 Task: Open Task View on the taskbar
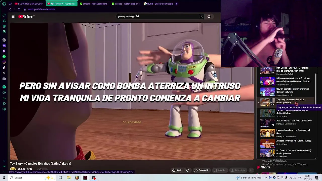pos(60,178)
